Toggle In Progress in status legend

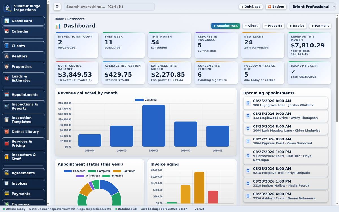click(x=88, y=176)
